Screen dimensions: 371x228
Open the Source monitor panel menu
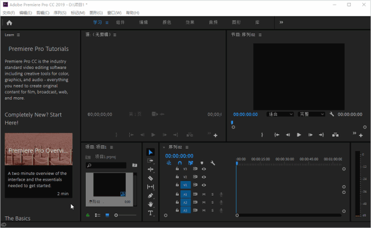tap(115, 35)
